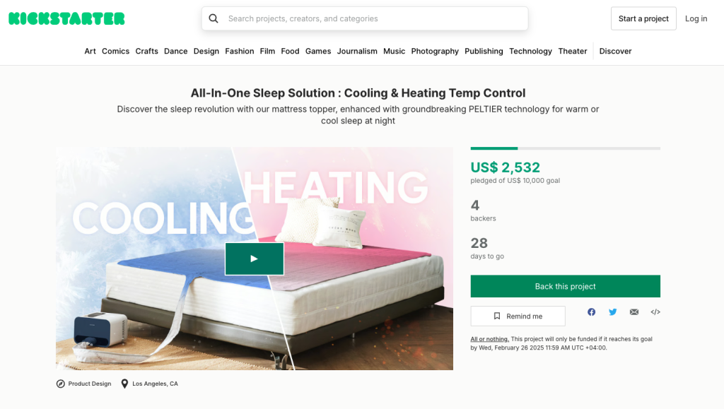Open the embed code icon
This screenshot has width=724, height=409.
[655, 312]
